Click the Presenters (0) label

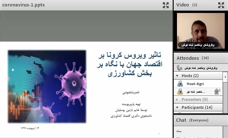point(195,99)
